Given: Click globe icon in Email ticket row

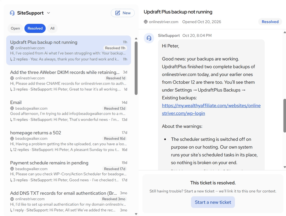Looking at the screenshot, I should pyautogui.click(x=12, y=109).
